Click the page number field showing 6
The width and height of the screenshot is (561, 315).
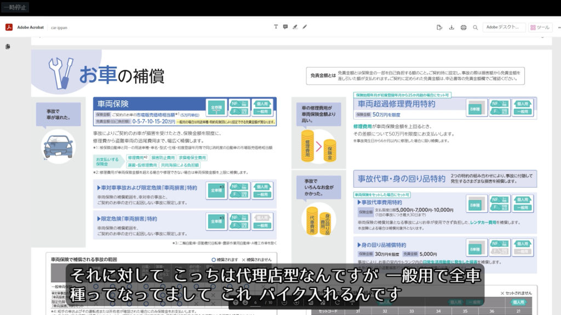[x=256, y=302]
